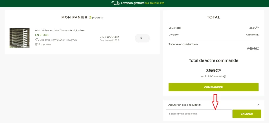The width and height of the screenshot is (269, 123).
Task: Click the VALIDER promo code button
Action: coord(246,114)
